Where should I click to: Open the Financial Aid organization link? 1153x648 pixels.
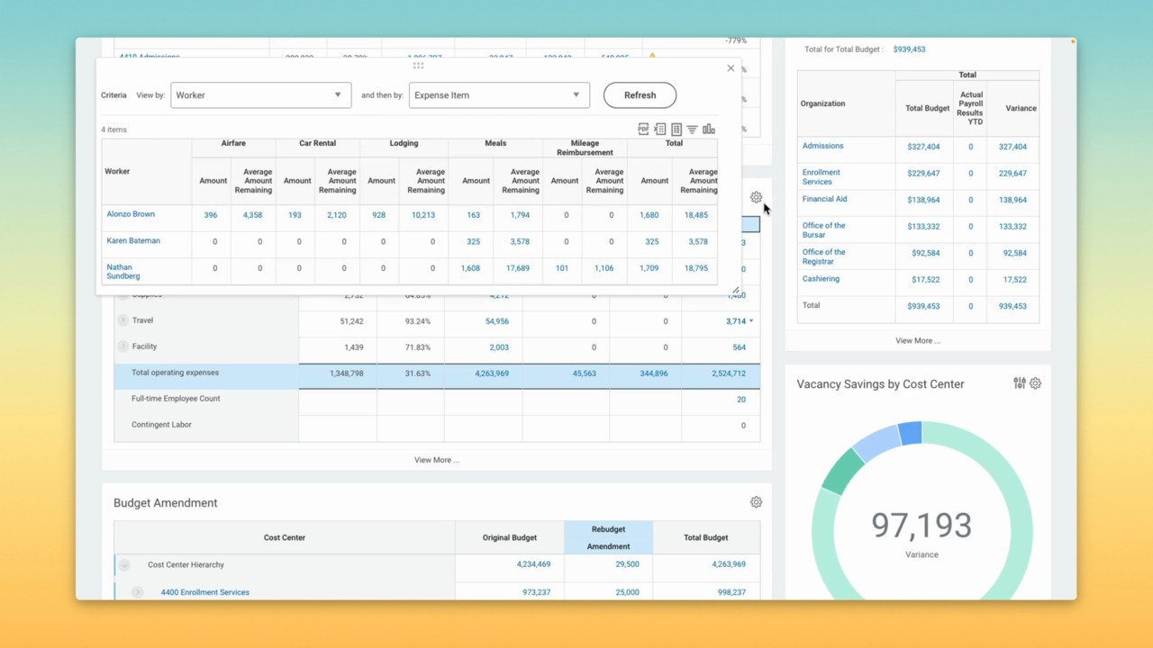coord(824,199)
